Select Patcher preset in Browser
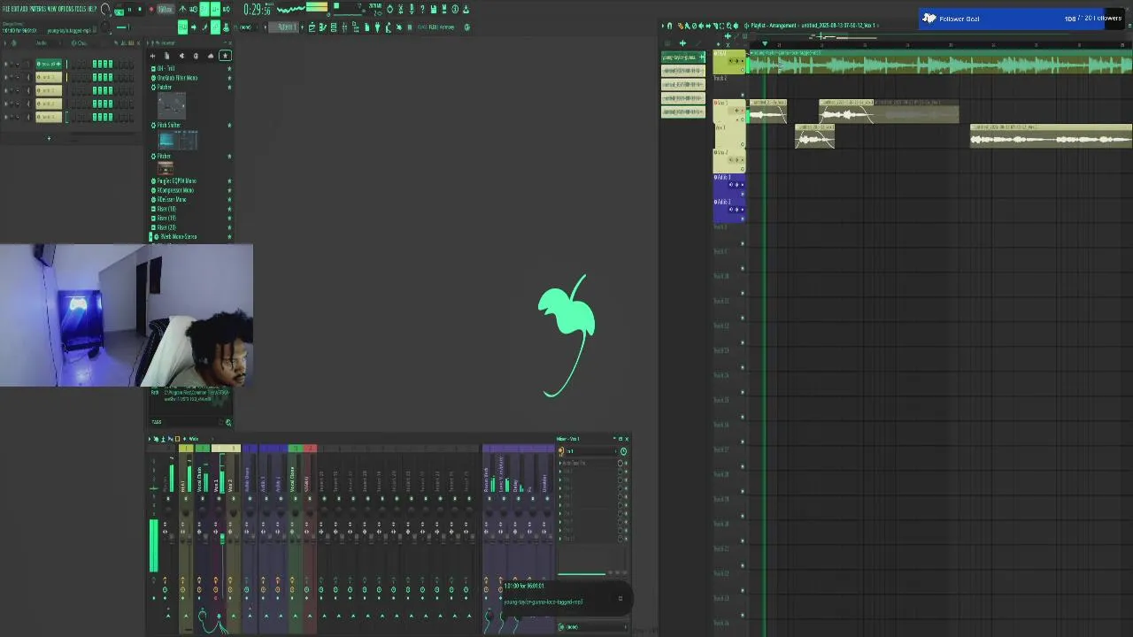 tap(164, 88)
